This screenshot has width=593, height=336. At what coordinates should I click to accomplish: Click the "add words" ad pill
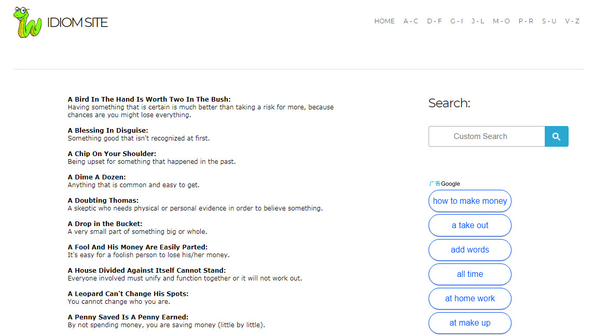point(470,250)
